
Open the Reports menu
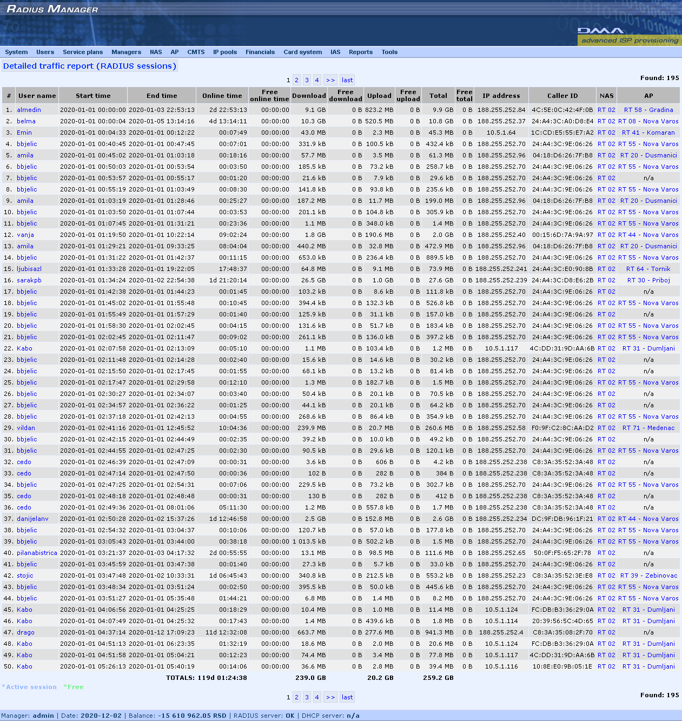pyautogui.click(x=361, y=52)
